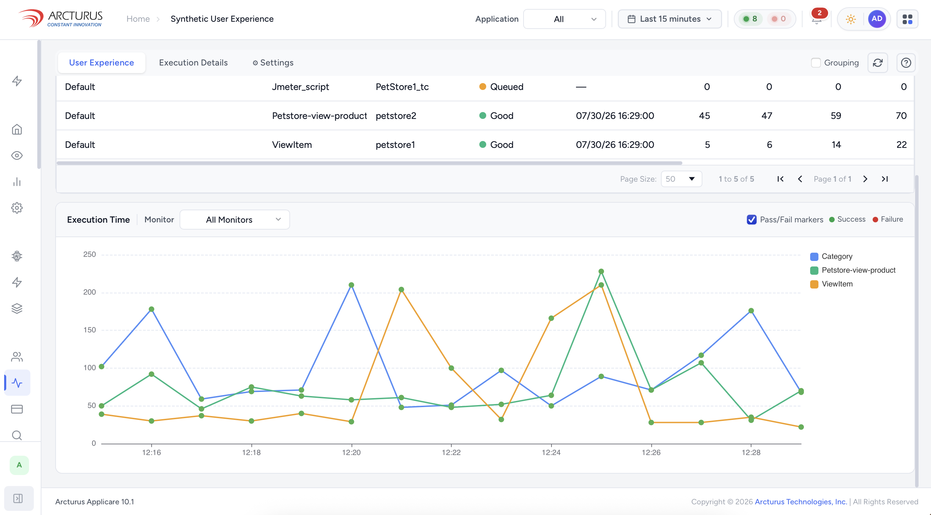
Task: Open Arcturus Technologies, Inc. link
Action: point(801,502)
